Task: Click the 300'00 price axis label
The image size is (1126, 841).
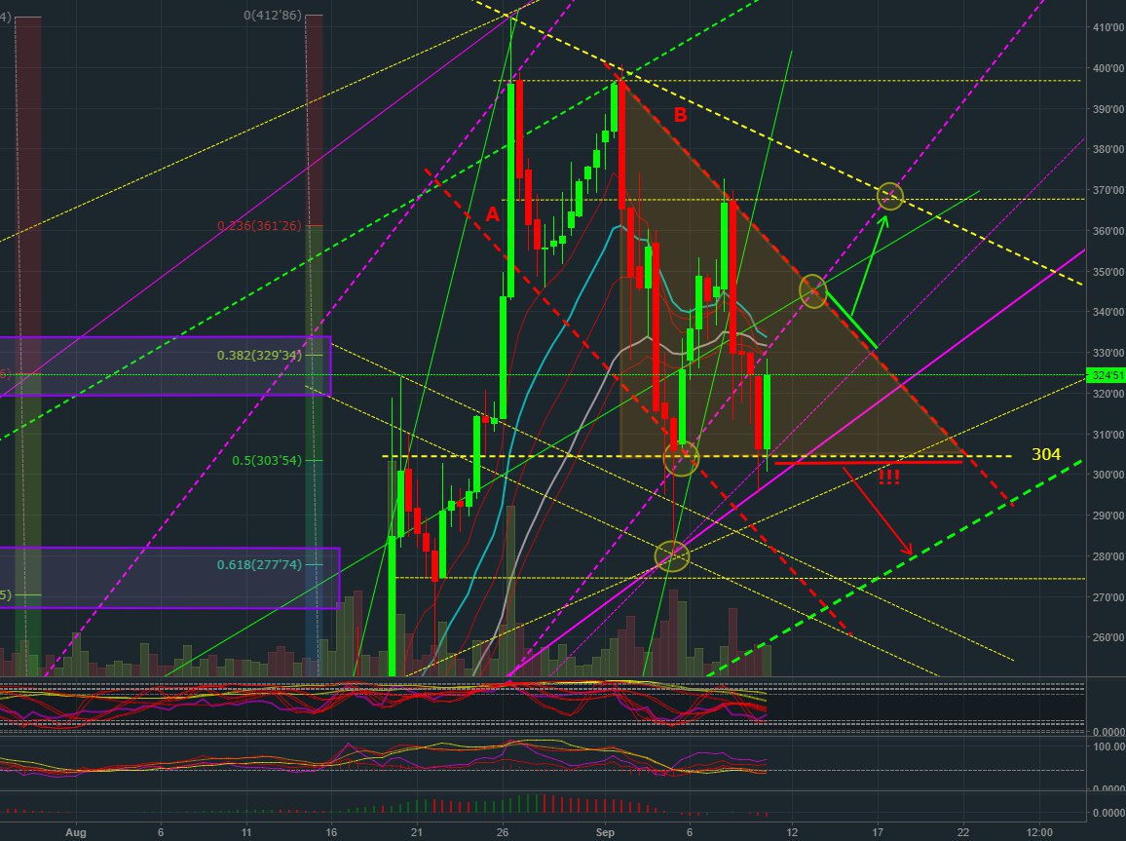Action: coord(1108,475)
